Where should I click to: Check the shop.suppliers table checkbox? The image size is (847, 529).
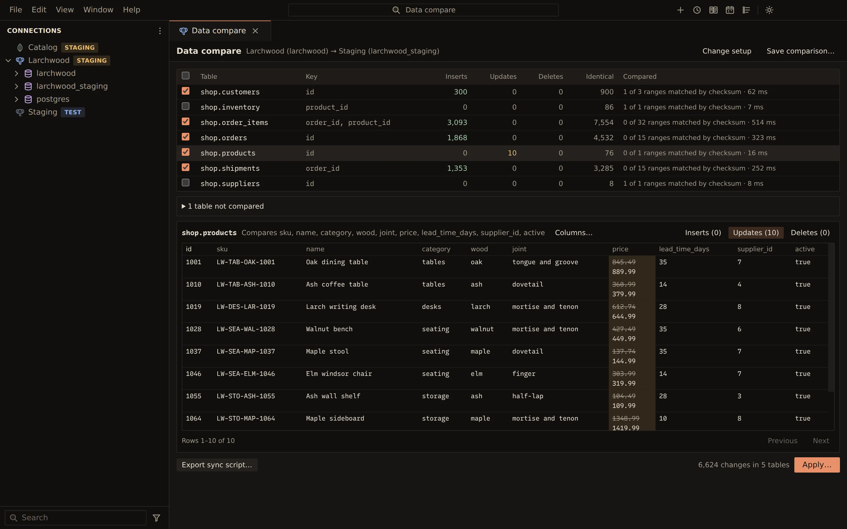tap(186, 183)
